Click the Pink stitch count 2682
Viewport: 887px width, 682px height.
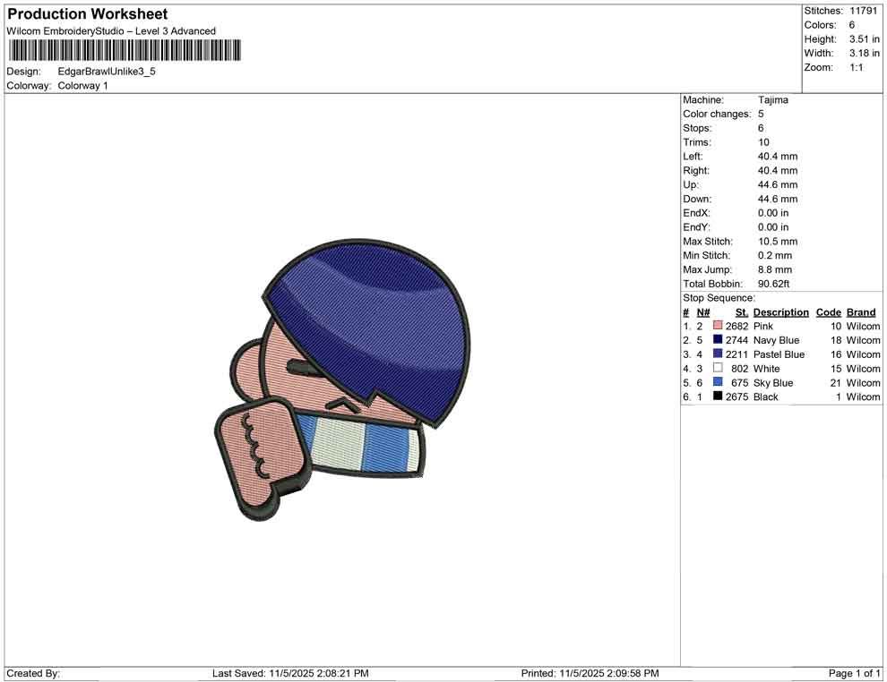tap(736, 326)
